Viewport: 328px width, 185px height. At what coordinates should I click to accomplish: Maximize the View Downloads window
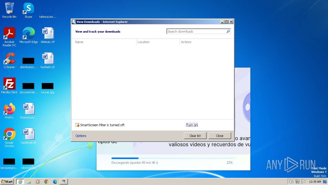coord(226,22)
